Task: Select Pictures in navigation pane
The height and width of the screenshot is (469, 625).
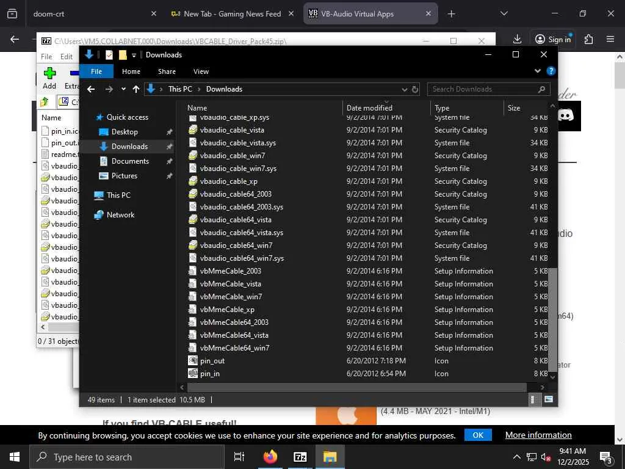Action: coord(124,175)
